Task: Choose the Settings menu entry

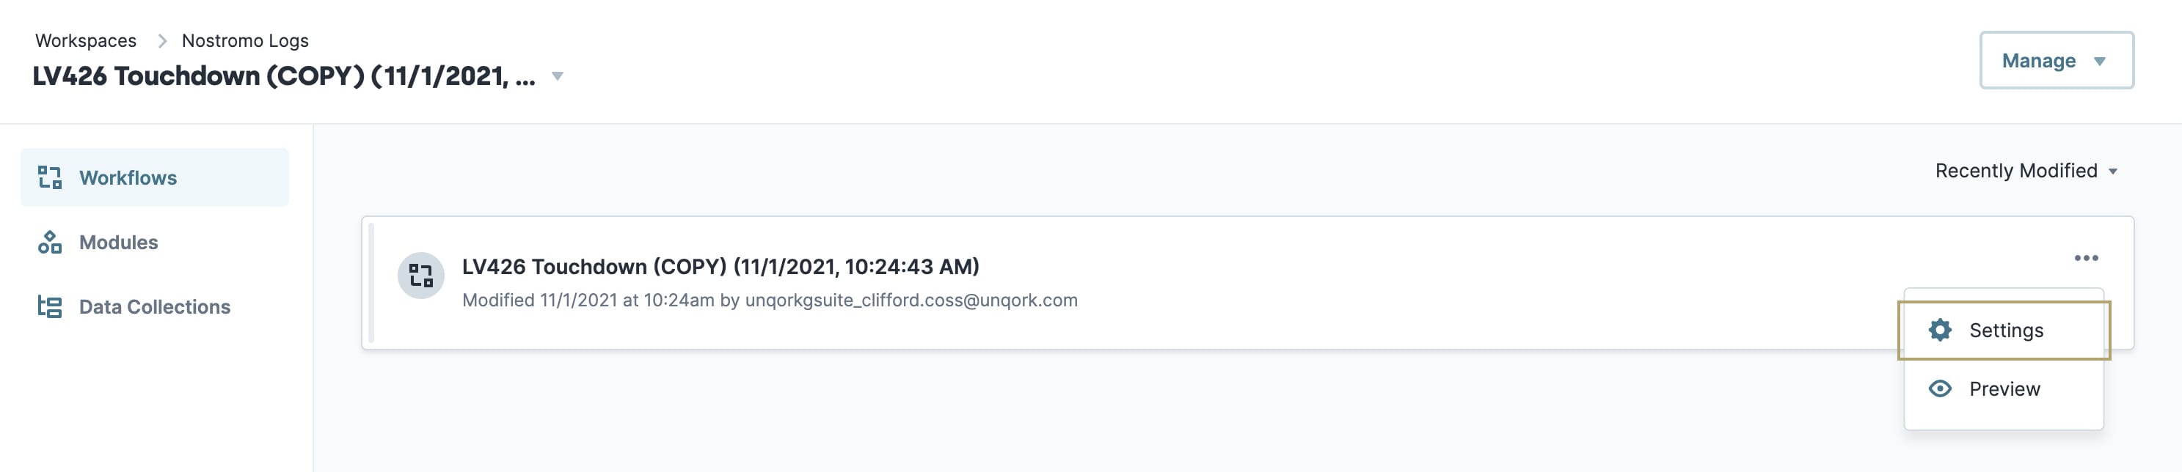Action: 2003,330
